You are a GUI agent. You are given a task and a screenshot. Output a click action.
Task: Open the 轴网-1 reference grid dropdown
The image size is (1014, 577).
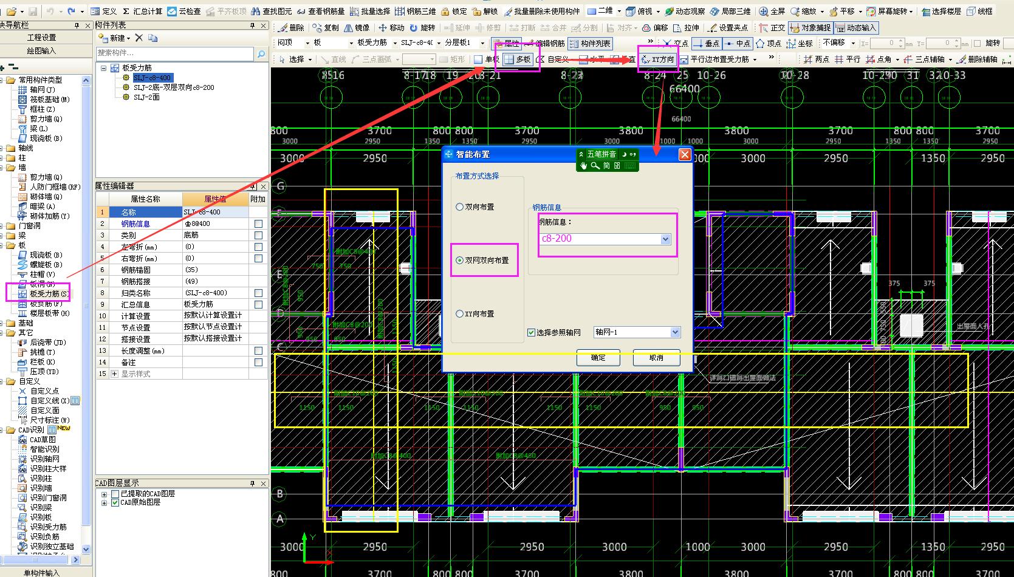click(674, 332)
